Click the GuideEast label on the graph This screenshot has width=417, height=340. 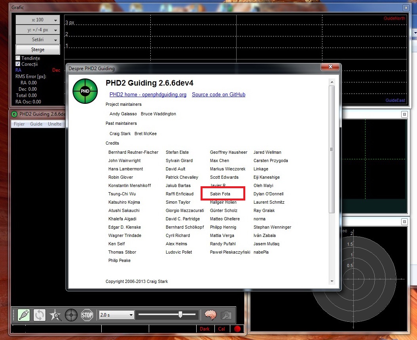coord(395,100)
